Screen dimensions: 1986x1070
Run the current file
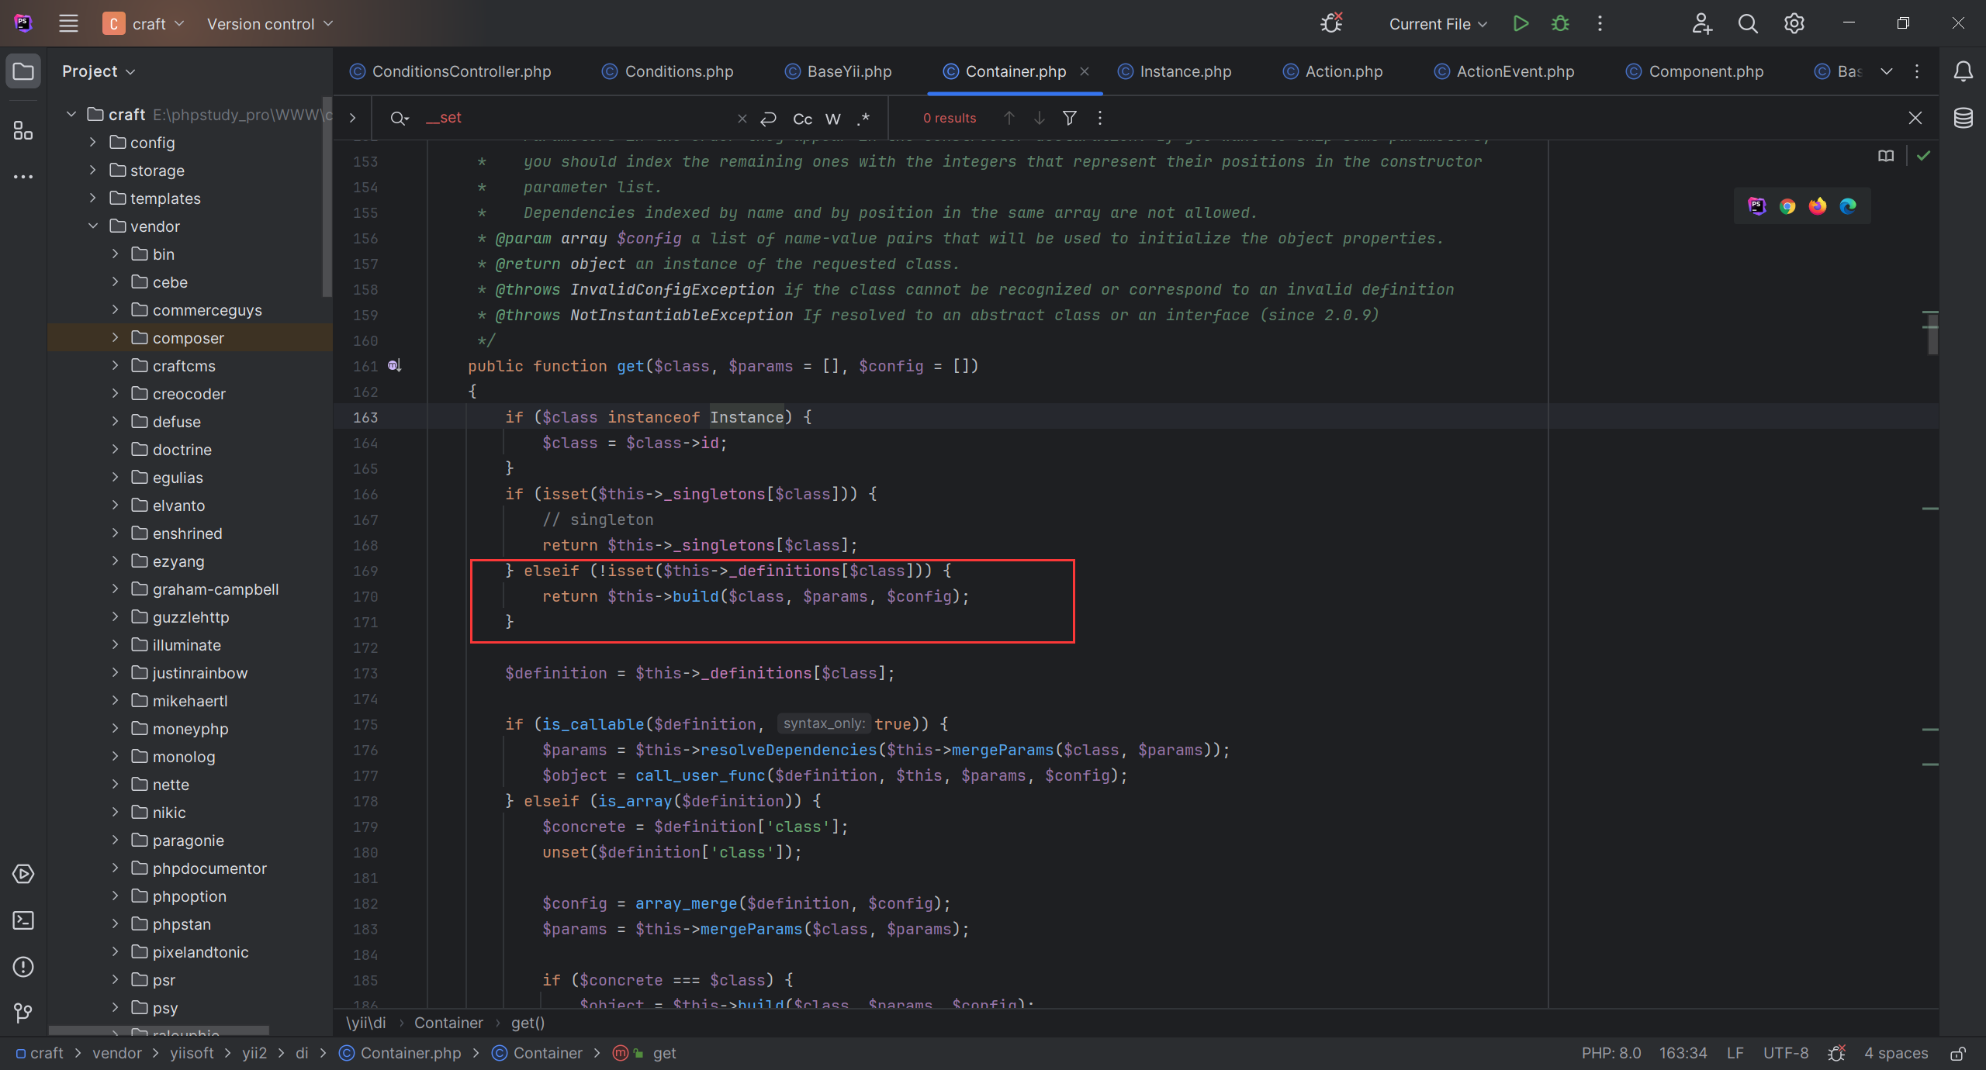point(1521,23)
